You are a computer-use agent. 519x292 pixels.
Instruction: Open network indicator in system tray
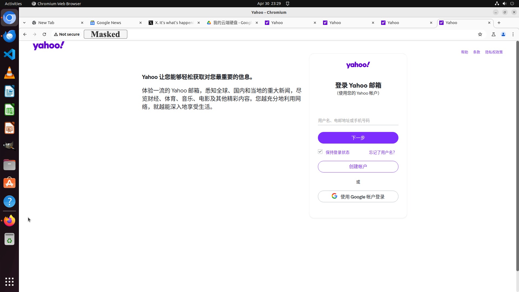point(497,4)
